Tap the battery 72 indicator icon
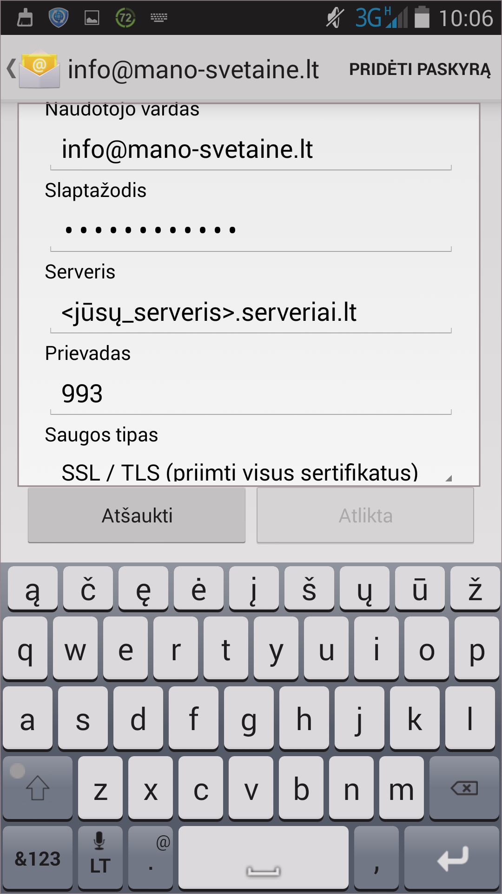 coord(125,18)
